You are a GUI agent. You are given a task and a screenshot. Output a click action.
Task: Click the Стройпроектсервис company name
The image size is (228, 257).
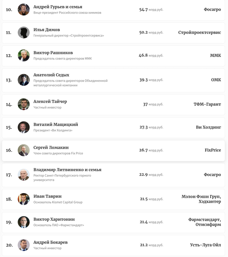click(199, 33)
